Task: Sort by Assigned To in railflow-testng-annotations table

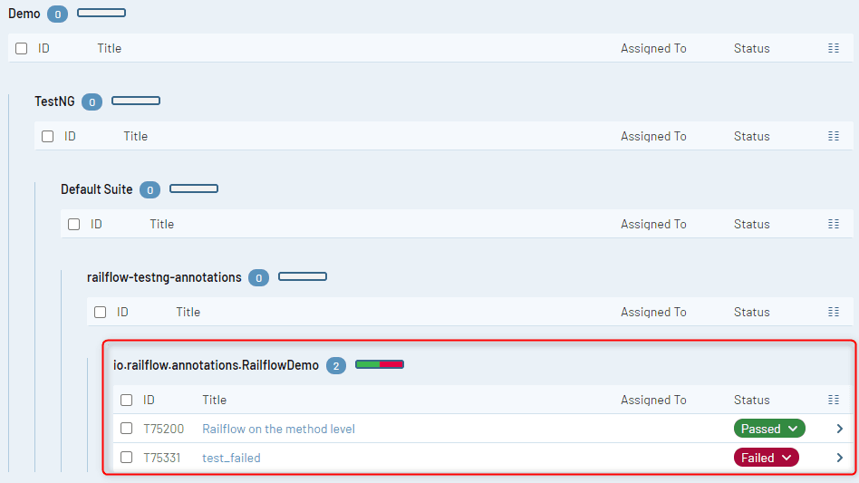Action: pos(653,312)
